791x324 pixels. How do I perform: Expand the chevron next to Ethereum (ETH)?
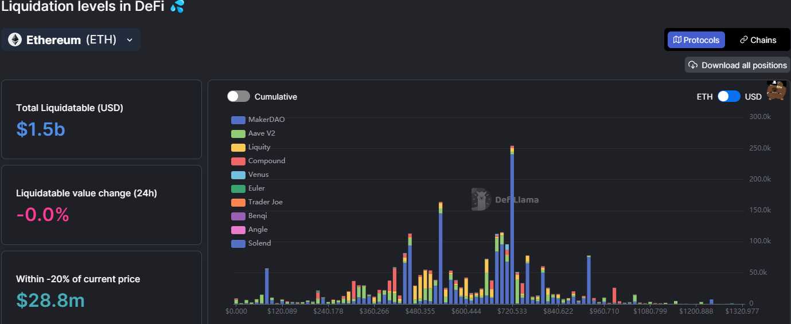(130, 40)
